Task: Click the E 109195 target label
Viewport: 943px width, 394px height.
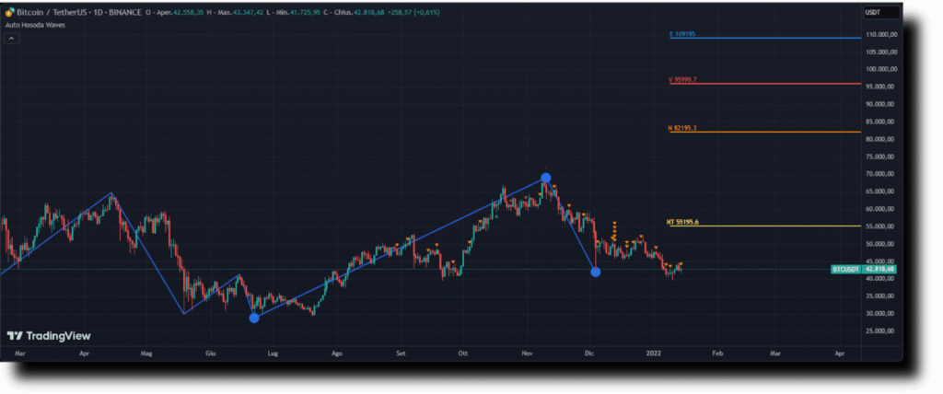Action: 682,34
